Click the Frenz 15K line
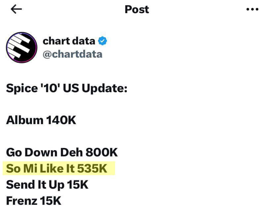 (34, 201)
